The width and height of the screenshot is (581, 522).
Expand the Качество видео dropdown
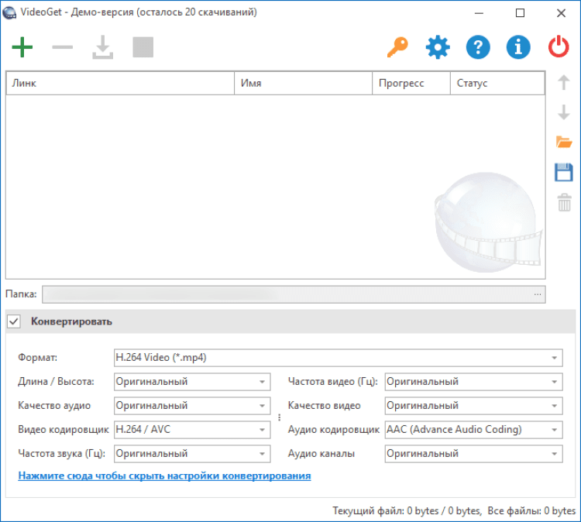(x=473, y=406)
